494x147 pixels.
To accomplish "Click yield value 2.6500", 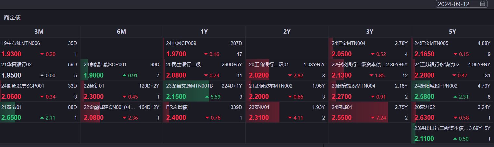I will click(x=11, y=118).
